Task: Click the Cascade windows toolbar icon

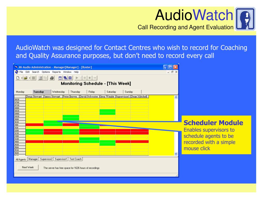Action: (65, 78)
